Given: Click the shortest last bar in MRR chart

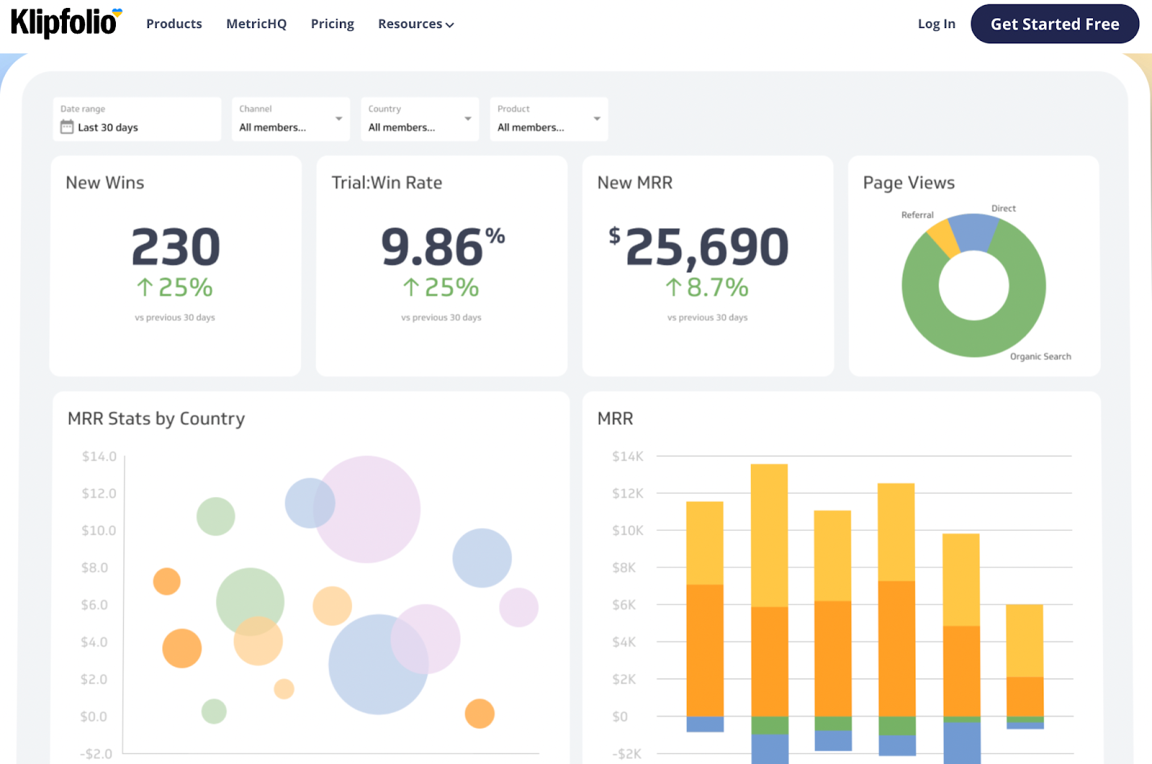Looking at the screenshot, I should tap(1025, 666).
